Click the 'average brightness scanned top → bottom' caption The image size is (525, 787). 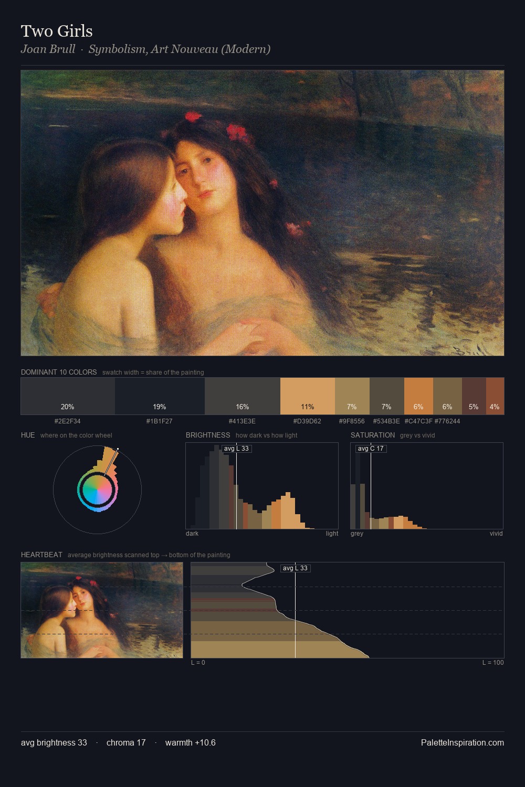click(x=149, y=555)
